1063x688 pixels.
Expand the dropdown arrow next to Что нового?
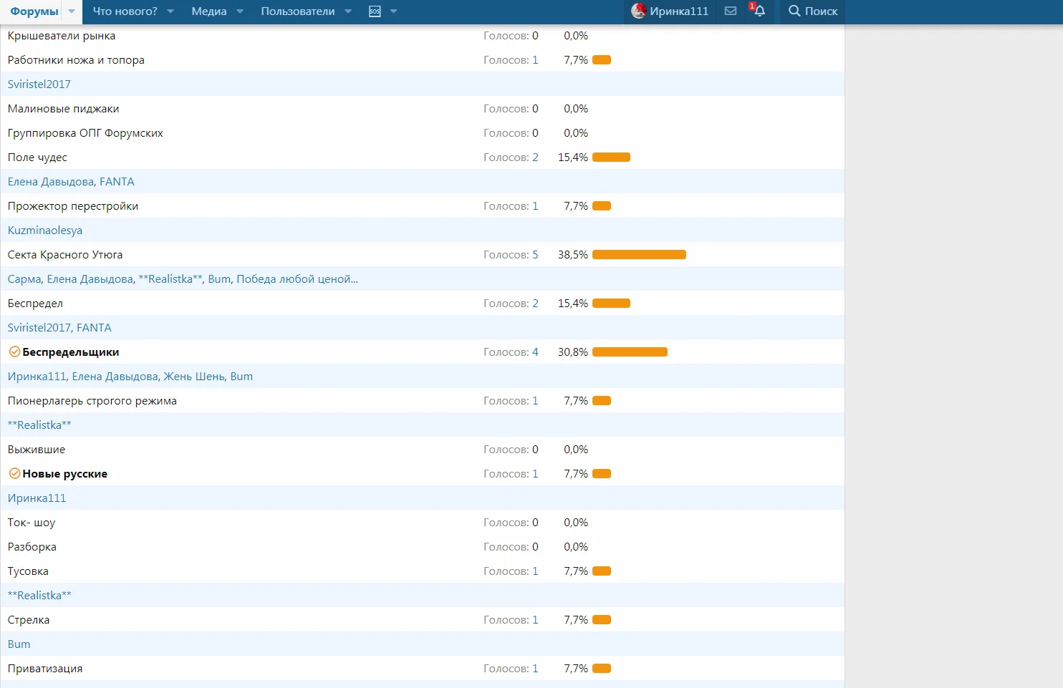170,11
